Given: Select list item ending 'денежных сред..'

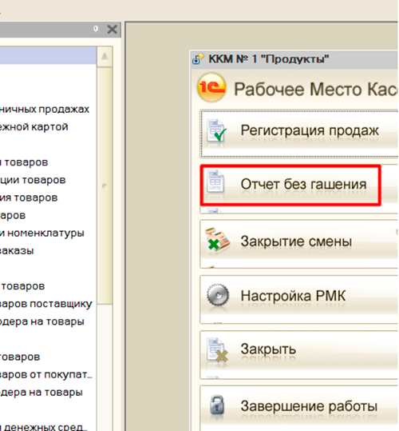Looking at the screenshot, I should tap(44, 427).
